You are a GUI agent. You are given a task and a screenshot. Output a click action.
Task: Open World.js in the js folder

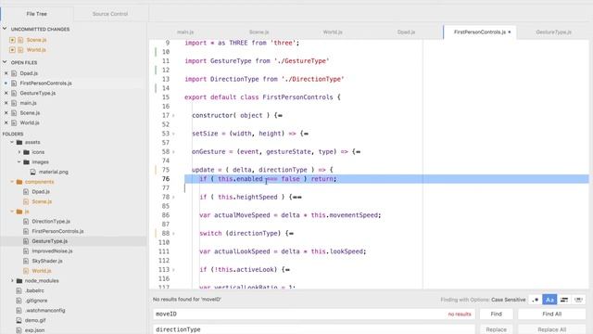click(42, 271)
